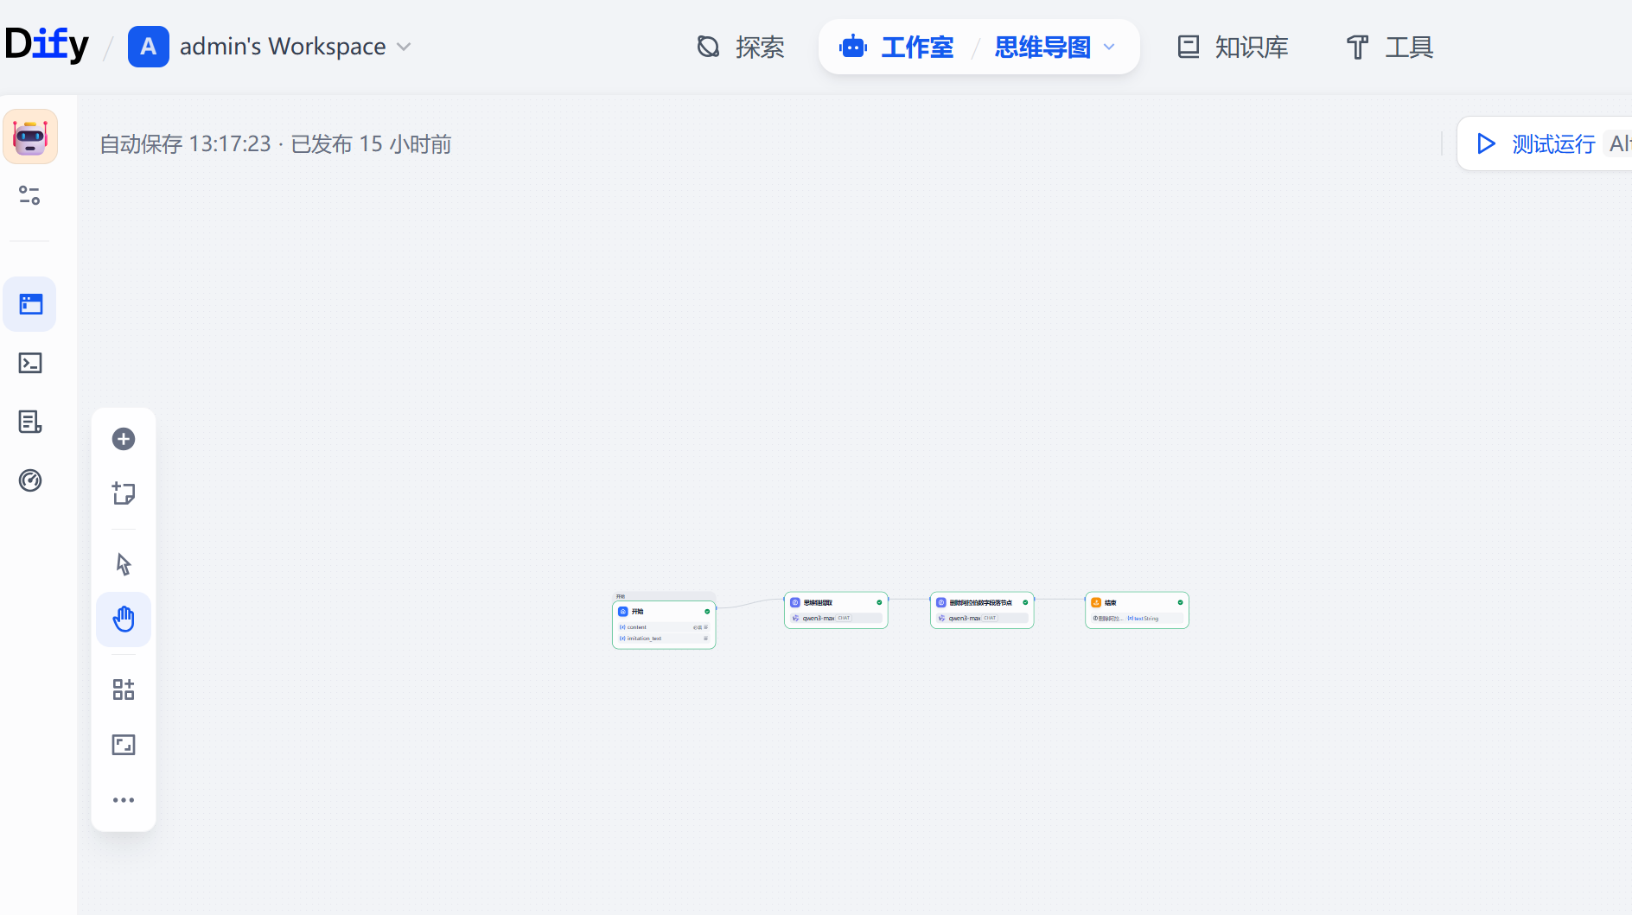Viewport: 1632px width, 915px height.
Task: Select the hand pan mode tool
Action: coord(124,619)
